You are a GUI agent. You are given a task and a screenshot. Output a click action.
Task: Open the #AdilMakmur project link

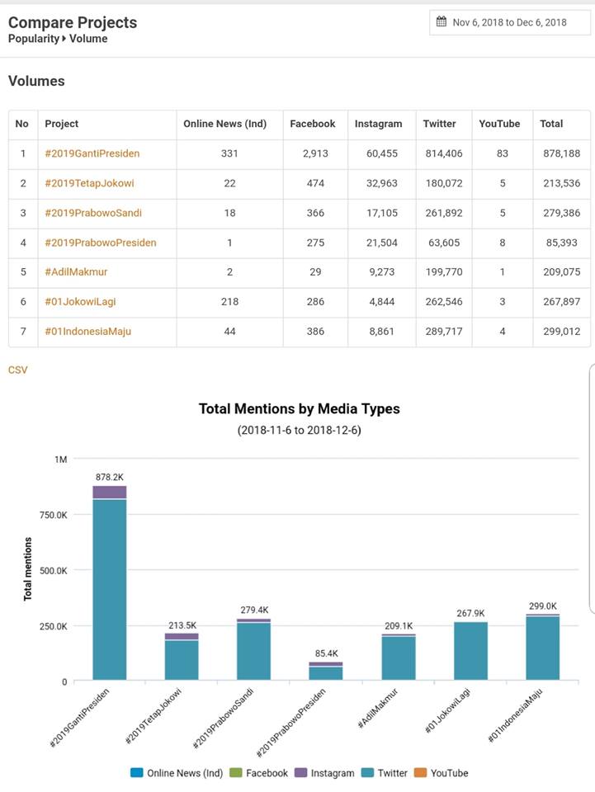[76, 271]
